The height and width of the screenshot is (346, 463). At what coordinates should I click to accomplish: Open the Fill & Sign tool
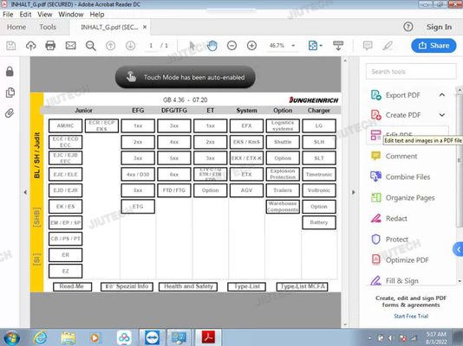click(x=395, y=280)
